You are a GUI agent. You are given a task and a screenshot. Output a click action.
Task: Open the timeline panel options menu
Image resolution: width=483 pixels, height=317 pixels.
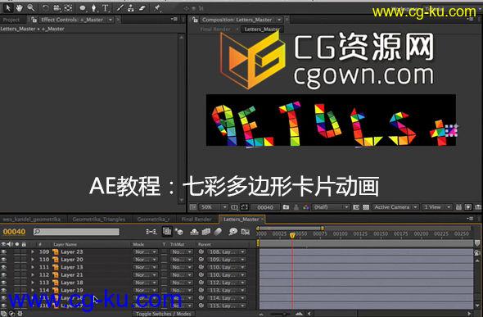pyautogui.click(x=470, y=219)
